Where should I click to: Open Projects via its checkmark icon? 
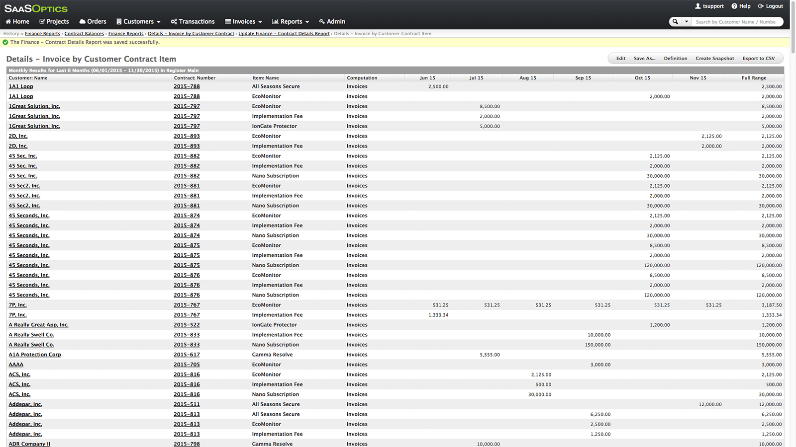(42, 22)
